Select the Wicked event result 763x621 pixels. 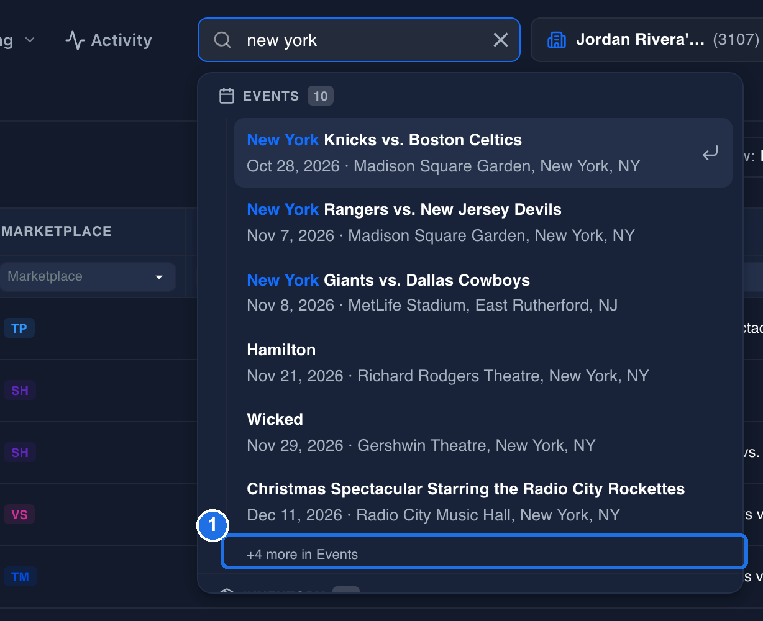(483, 432)
